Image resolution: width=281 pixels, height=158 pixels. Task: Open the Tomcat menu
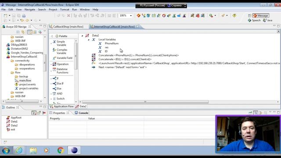tap(65, 10)
